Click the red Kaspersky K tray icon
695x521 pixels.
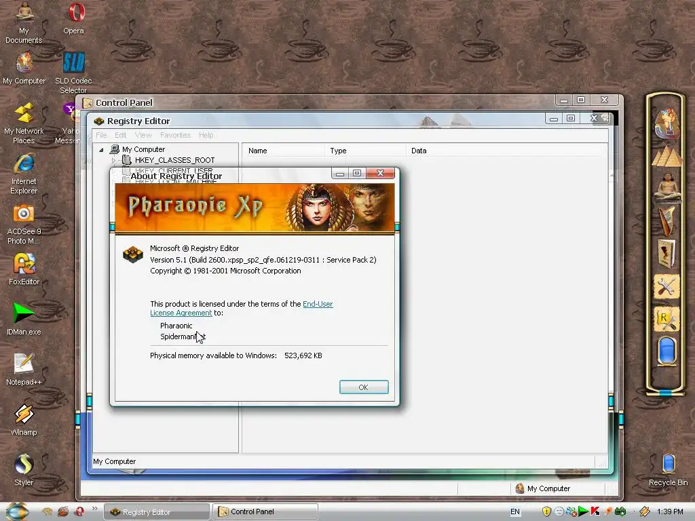[x=595, y=512]
